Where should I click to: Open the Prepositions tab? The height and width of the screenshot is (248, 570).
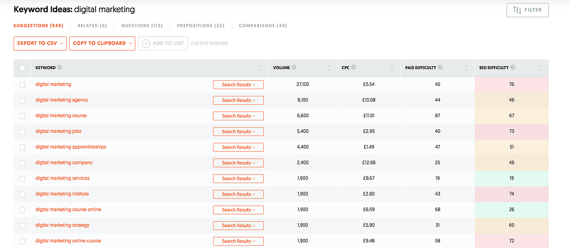(x=200, y=26)
